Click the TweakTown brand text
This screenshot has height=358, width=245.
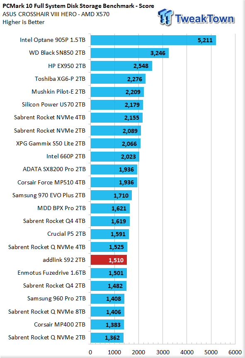click(204, 19)
